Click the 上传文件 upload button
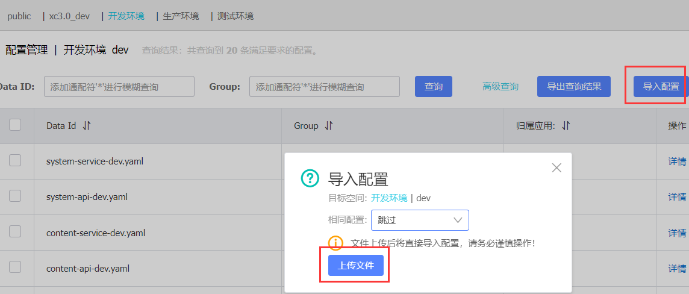This screenshot has height=294, width=689. (356, 266)
